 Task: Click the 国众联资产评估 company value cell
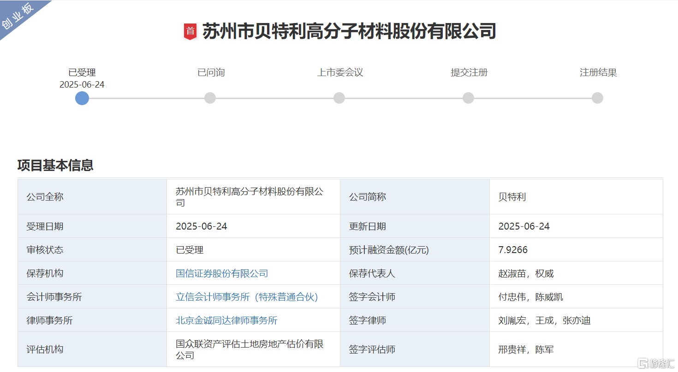coord(253,349)
